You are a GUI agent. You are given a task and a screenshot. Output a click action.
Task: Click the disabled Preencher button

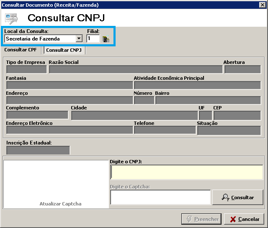pyautogui.click(x=201, y=219)
